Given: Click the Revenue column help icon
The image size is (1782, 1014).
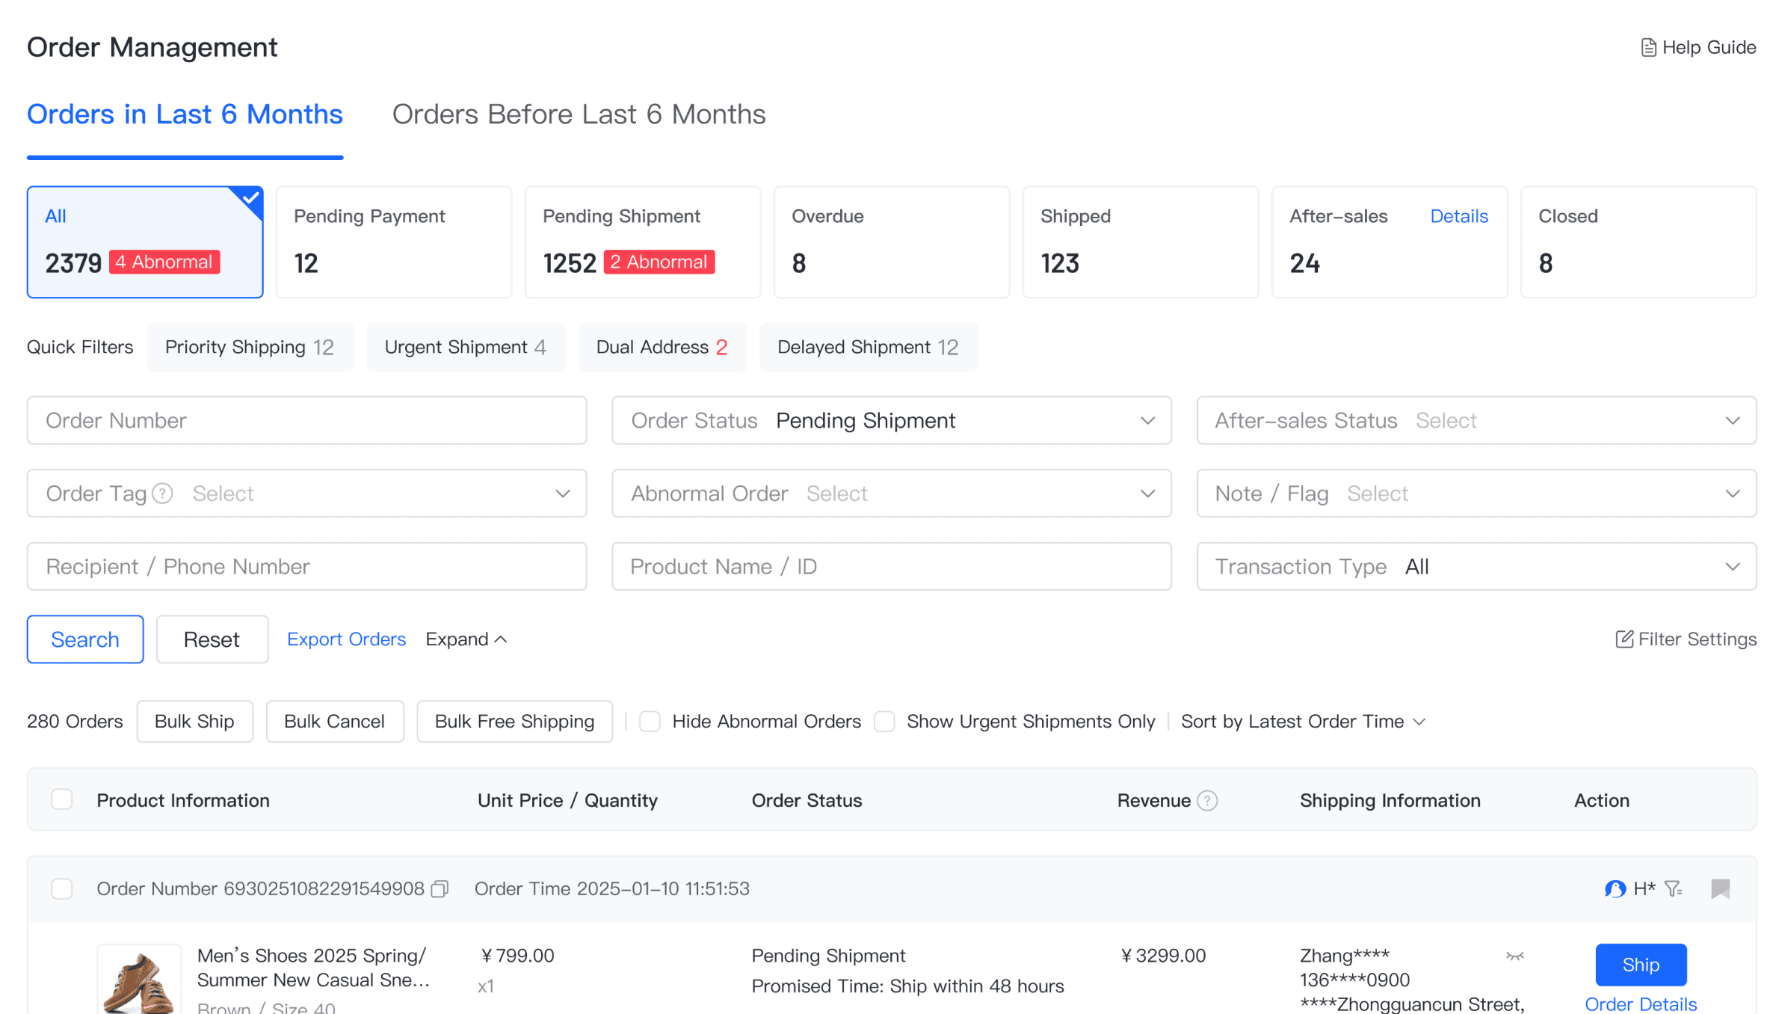Looking at the screenshot, I should [1207, 801].
